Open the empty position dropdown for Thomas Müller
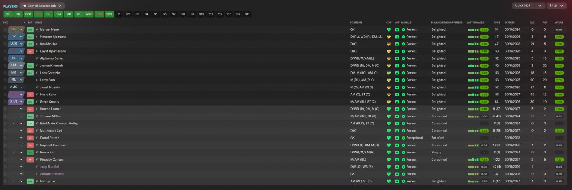This screenshot has height=190, width=572. (21, 116)
